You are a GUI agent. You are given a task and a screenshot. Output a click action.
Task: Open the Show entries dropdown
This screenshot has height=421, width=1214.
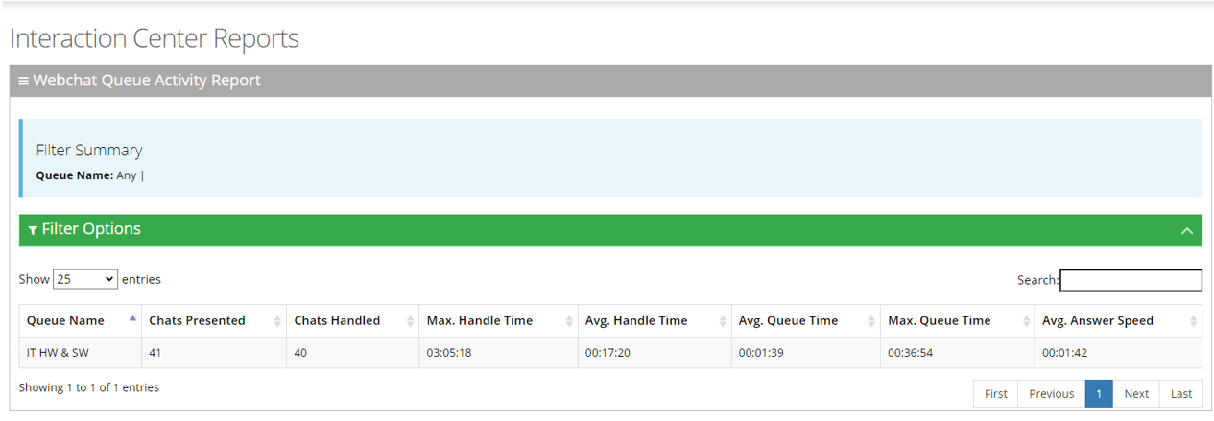tap(85, 279)
